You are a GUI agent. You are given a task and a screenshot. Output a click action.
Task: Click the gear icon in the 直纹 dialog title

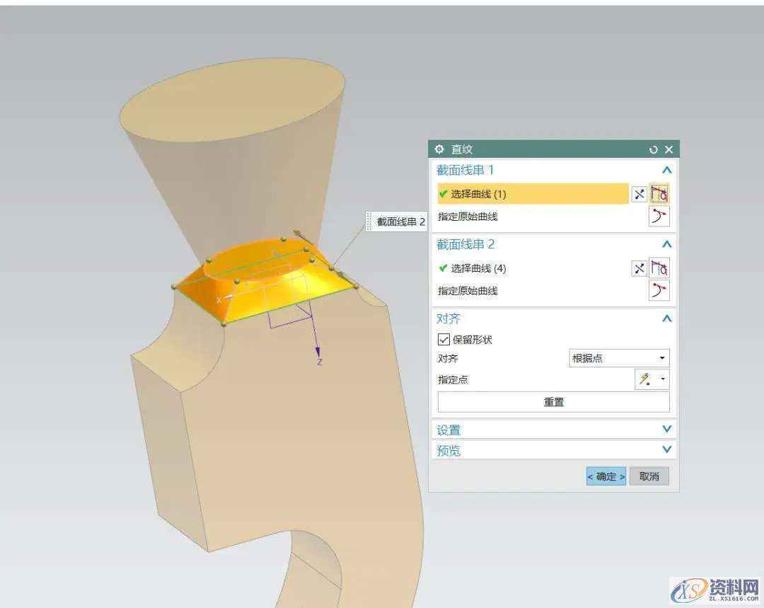(439, 149)
